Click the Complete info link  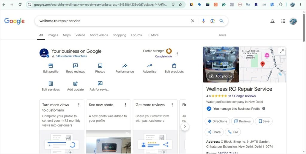163,56
